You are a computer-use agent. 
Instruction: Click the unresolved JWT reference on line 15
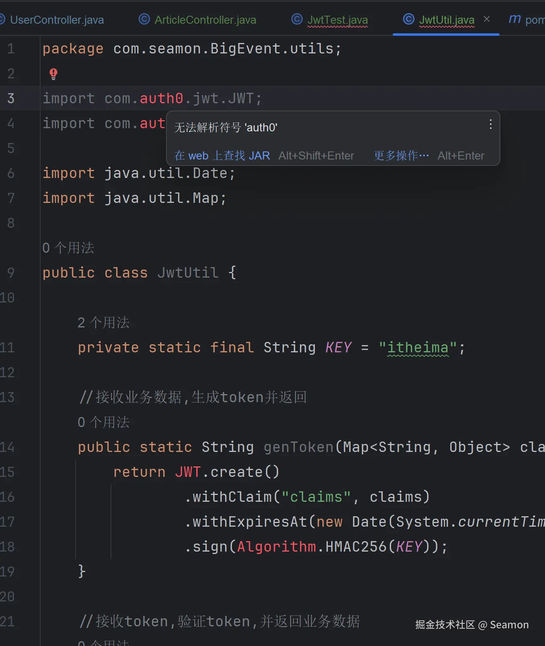[188, 472]
